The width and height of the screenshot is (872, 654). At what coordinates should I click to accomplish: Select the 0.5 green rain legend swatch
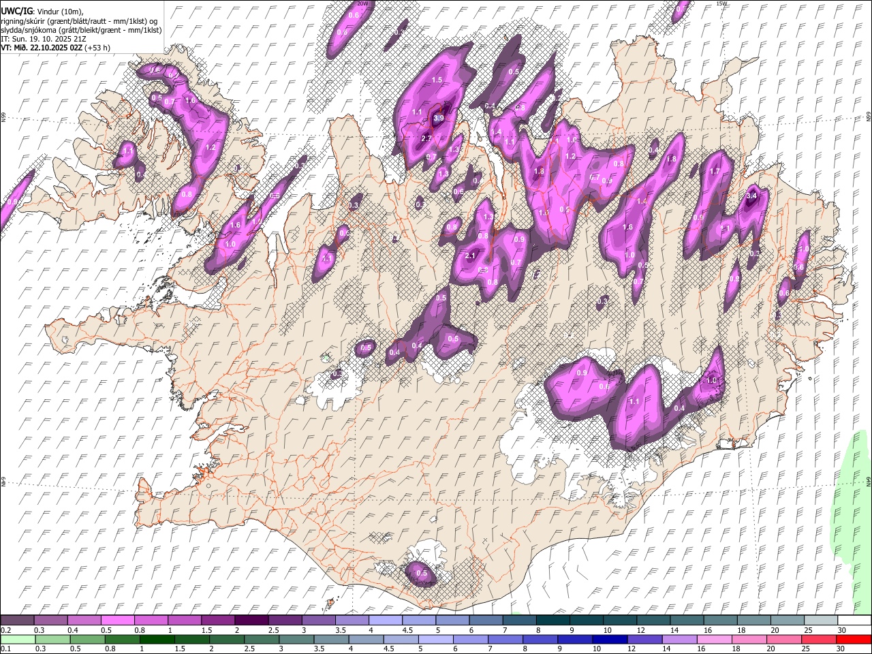point(87,639)
